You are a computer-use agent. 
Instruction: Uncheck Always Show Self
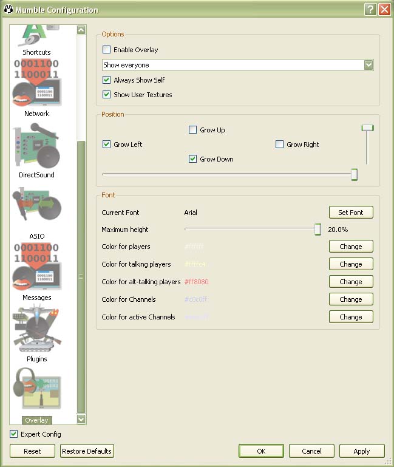106,80
